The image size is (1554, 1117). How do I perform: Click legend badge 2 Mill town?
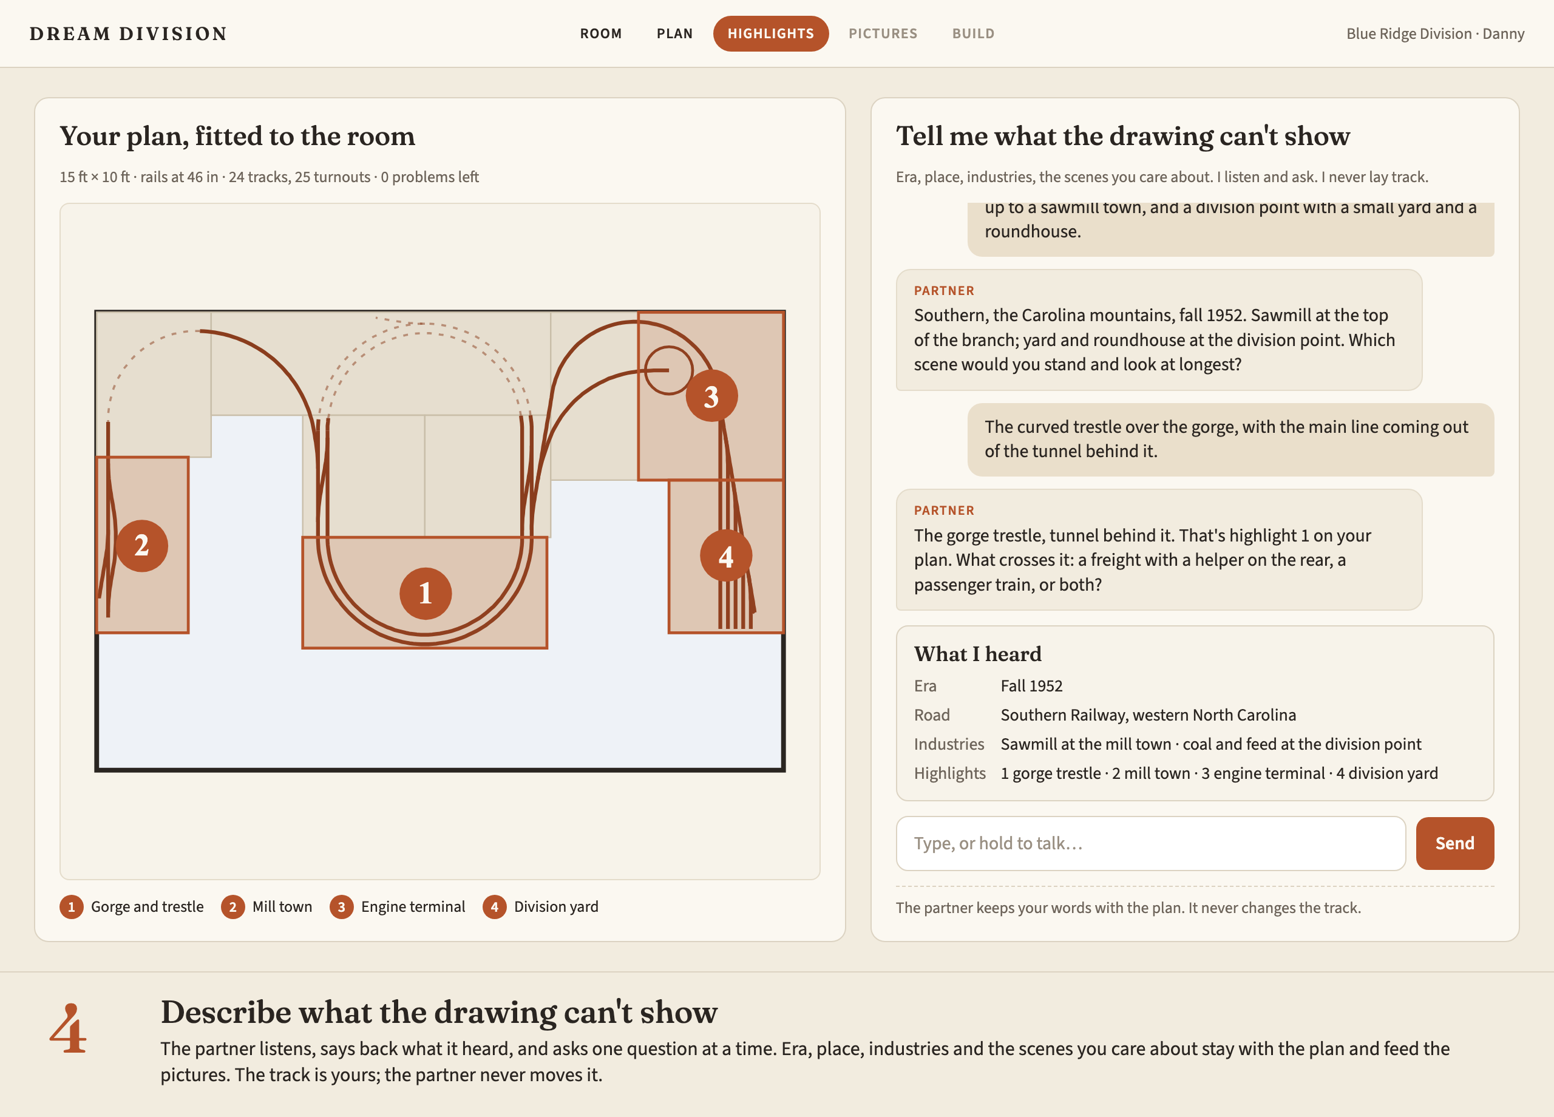(233, 906)
